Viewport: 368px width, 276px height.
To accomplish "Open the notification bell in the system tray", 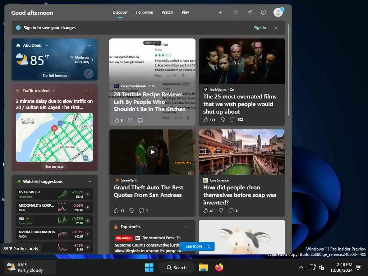I will tap(358, 267).
